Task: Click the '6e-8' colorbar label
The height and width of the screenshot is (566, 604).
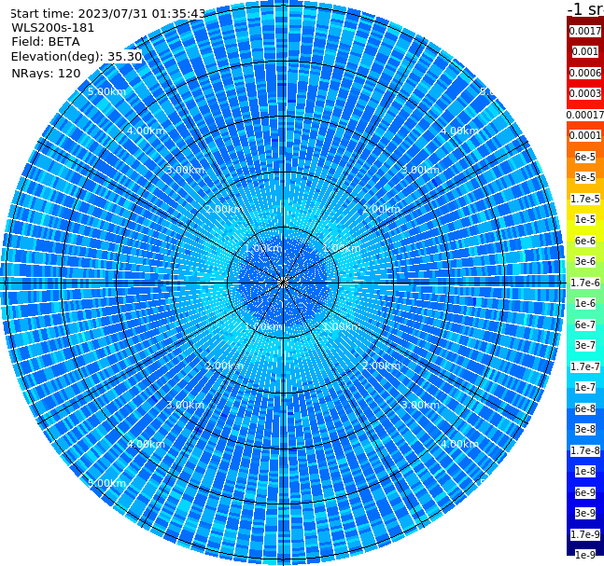Action: click(x=585, y=408)
